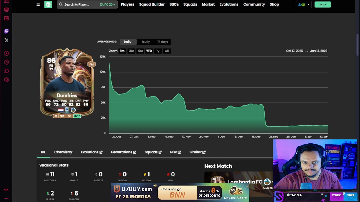Viewport: 360px width, 202px height.
Task: Click the U7BUY.com logo in the banner
Action: click(x=133, y=189)
